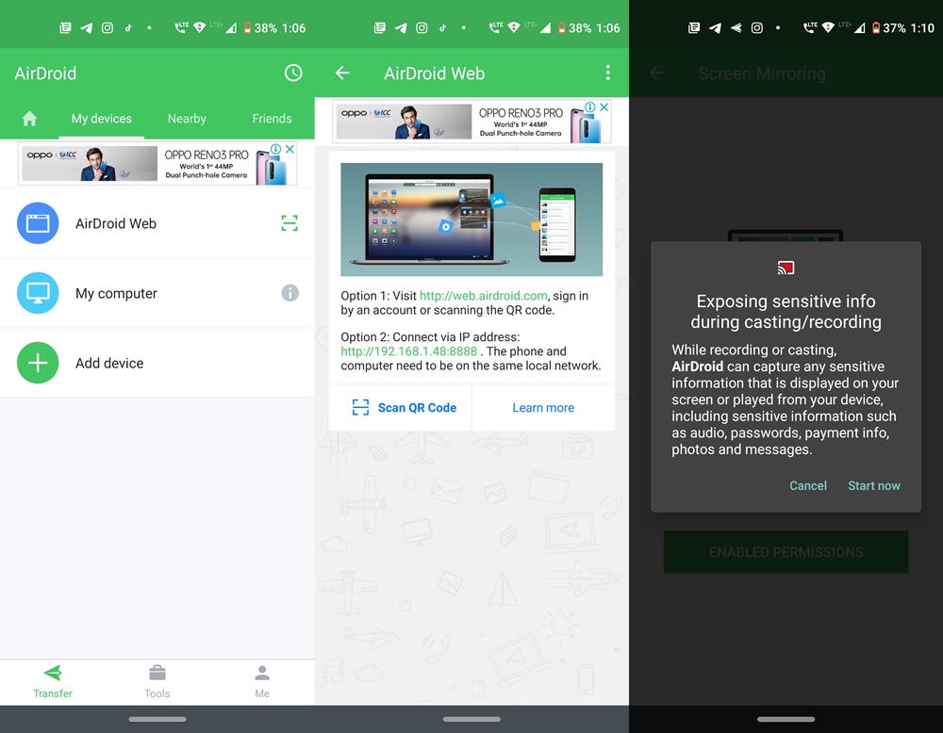Tap the LTE call icon in second status bar
Image resolution: width=943 pixels, height=733 pixels.
tap(496, 27)
